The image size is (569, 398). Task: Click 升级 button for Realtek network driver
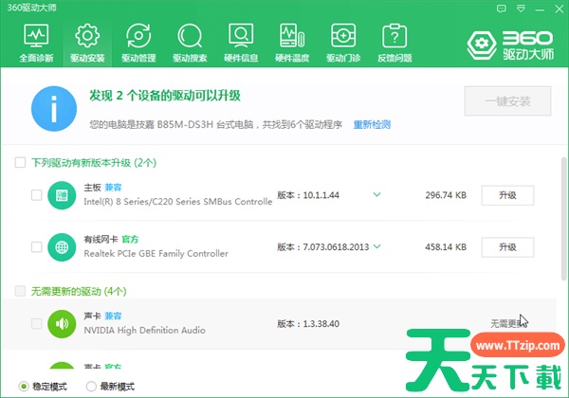pyautogui.click(x=506, y=247)
